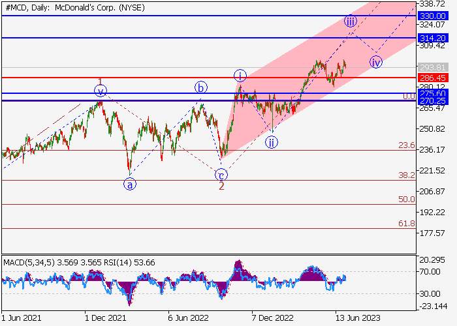Click the '1 Jun 2021' date label

(x=22, y=318)
